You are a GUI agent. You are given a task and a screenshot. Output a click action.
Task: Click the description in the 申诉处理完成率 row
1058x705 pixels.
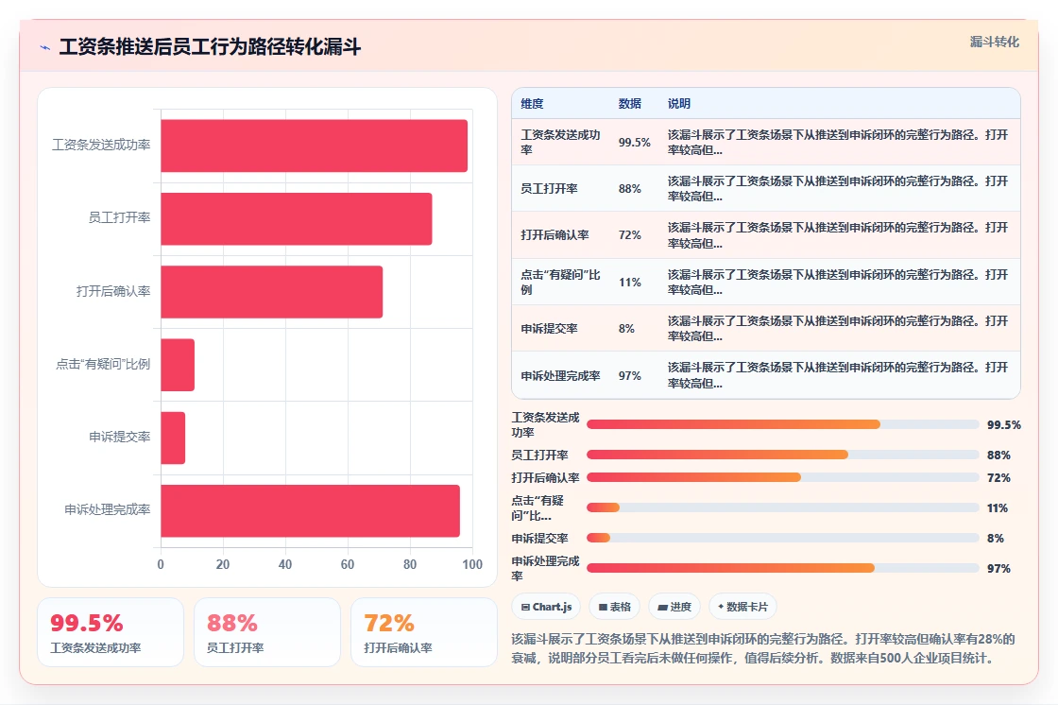click(x=837, y=375)
